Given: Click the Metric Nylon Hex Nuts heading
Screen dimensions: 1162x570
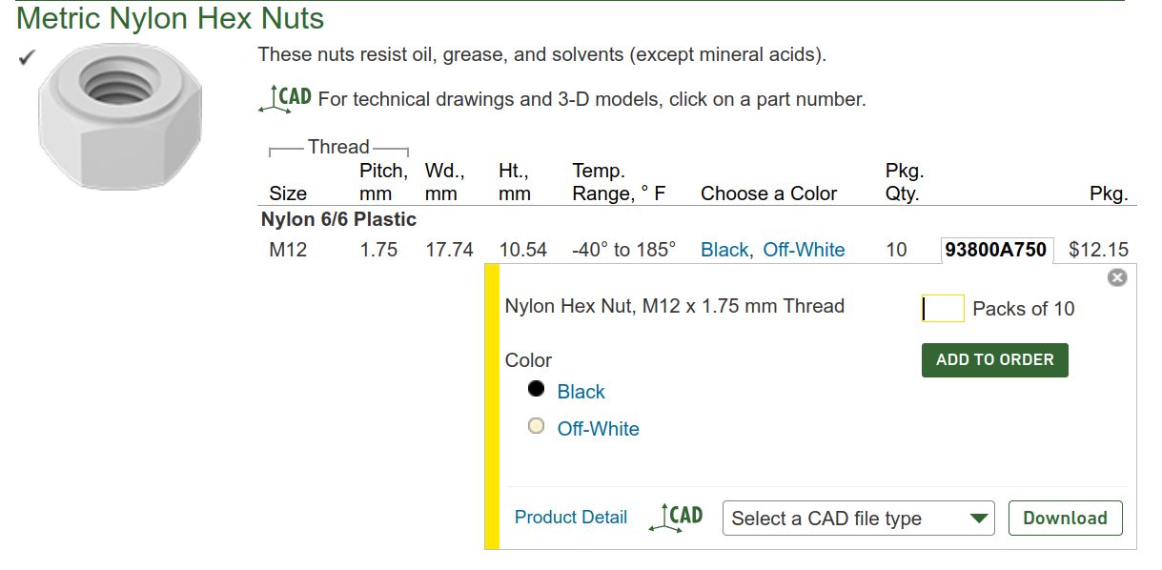Looking at the screenshot, I should point(171,18).
